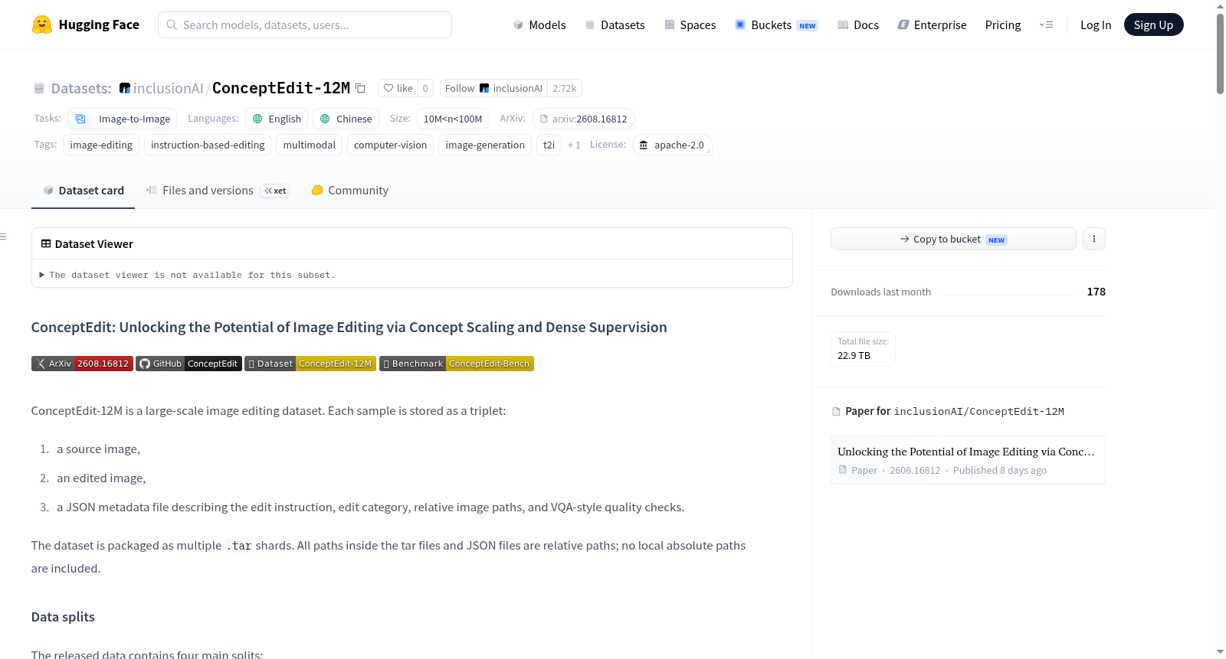1226x659 pixels.
Task: Click the Total file size 22.9 TB box
Action: tap(863, 348)
